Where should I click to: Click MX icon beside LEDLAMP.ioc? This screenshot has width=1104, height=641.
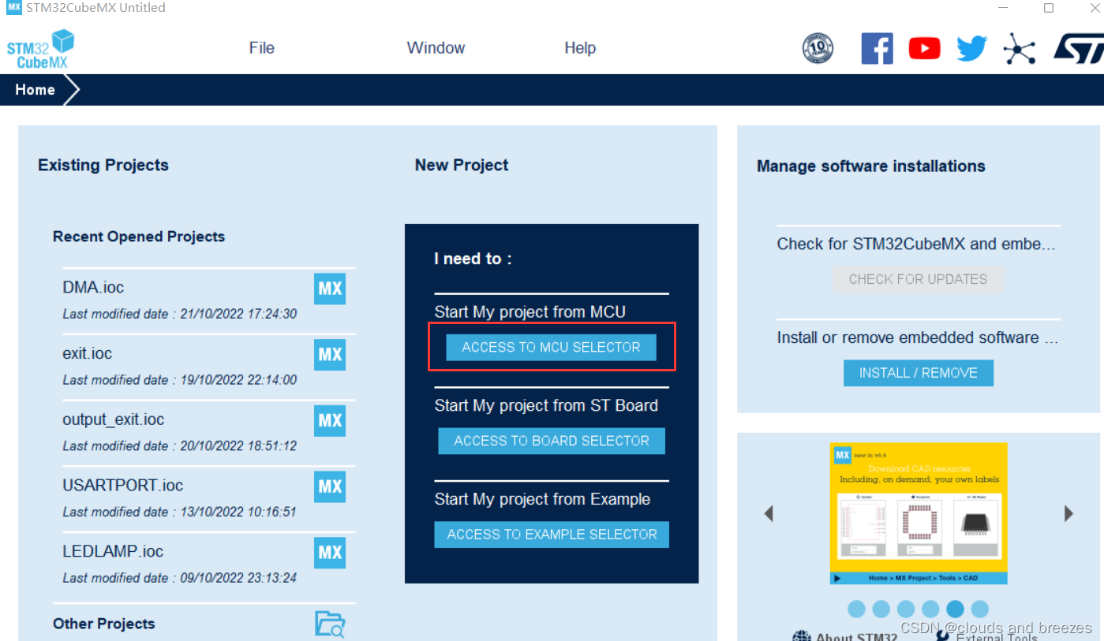330,553
